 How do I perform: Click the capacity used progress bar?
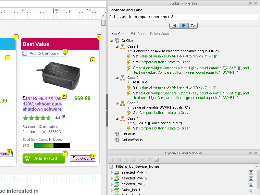click(x=52, y=146)
